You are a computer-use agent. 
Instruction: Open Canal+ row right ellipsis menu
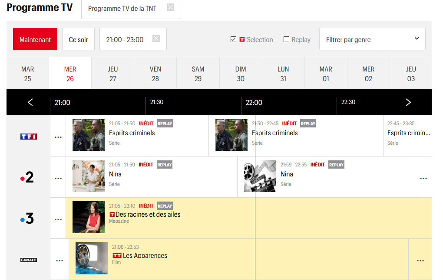(x=420, y=261)
